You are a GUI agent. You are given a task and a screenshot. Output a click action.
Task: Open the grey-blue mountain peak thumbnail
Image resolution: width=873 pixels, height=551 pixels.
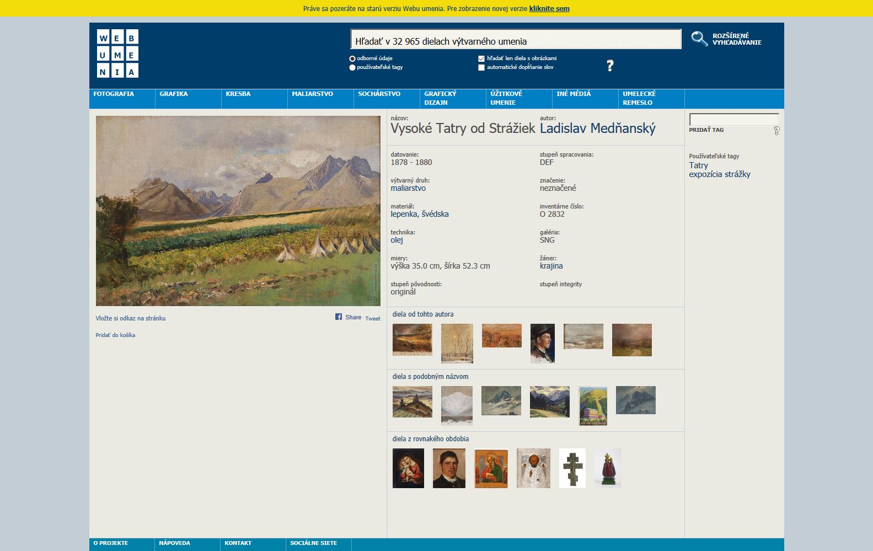coord(501,400)
